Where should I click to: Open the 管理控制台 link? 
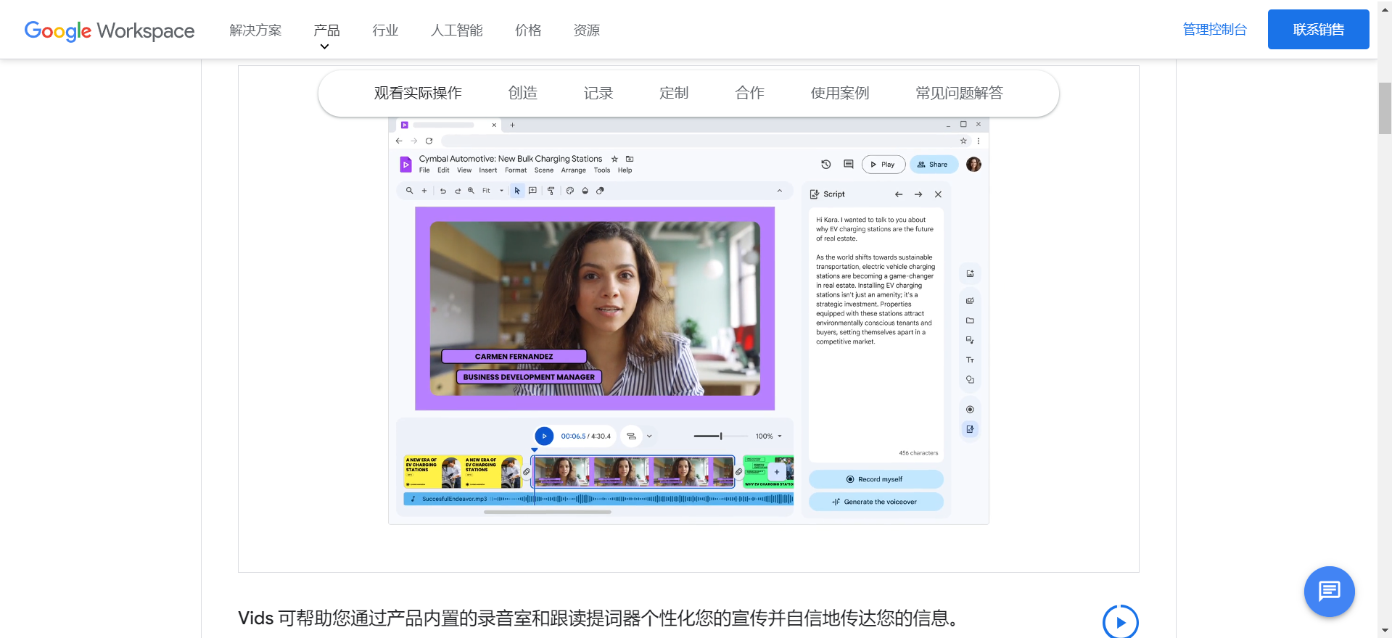point(1214,30)
